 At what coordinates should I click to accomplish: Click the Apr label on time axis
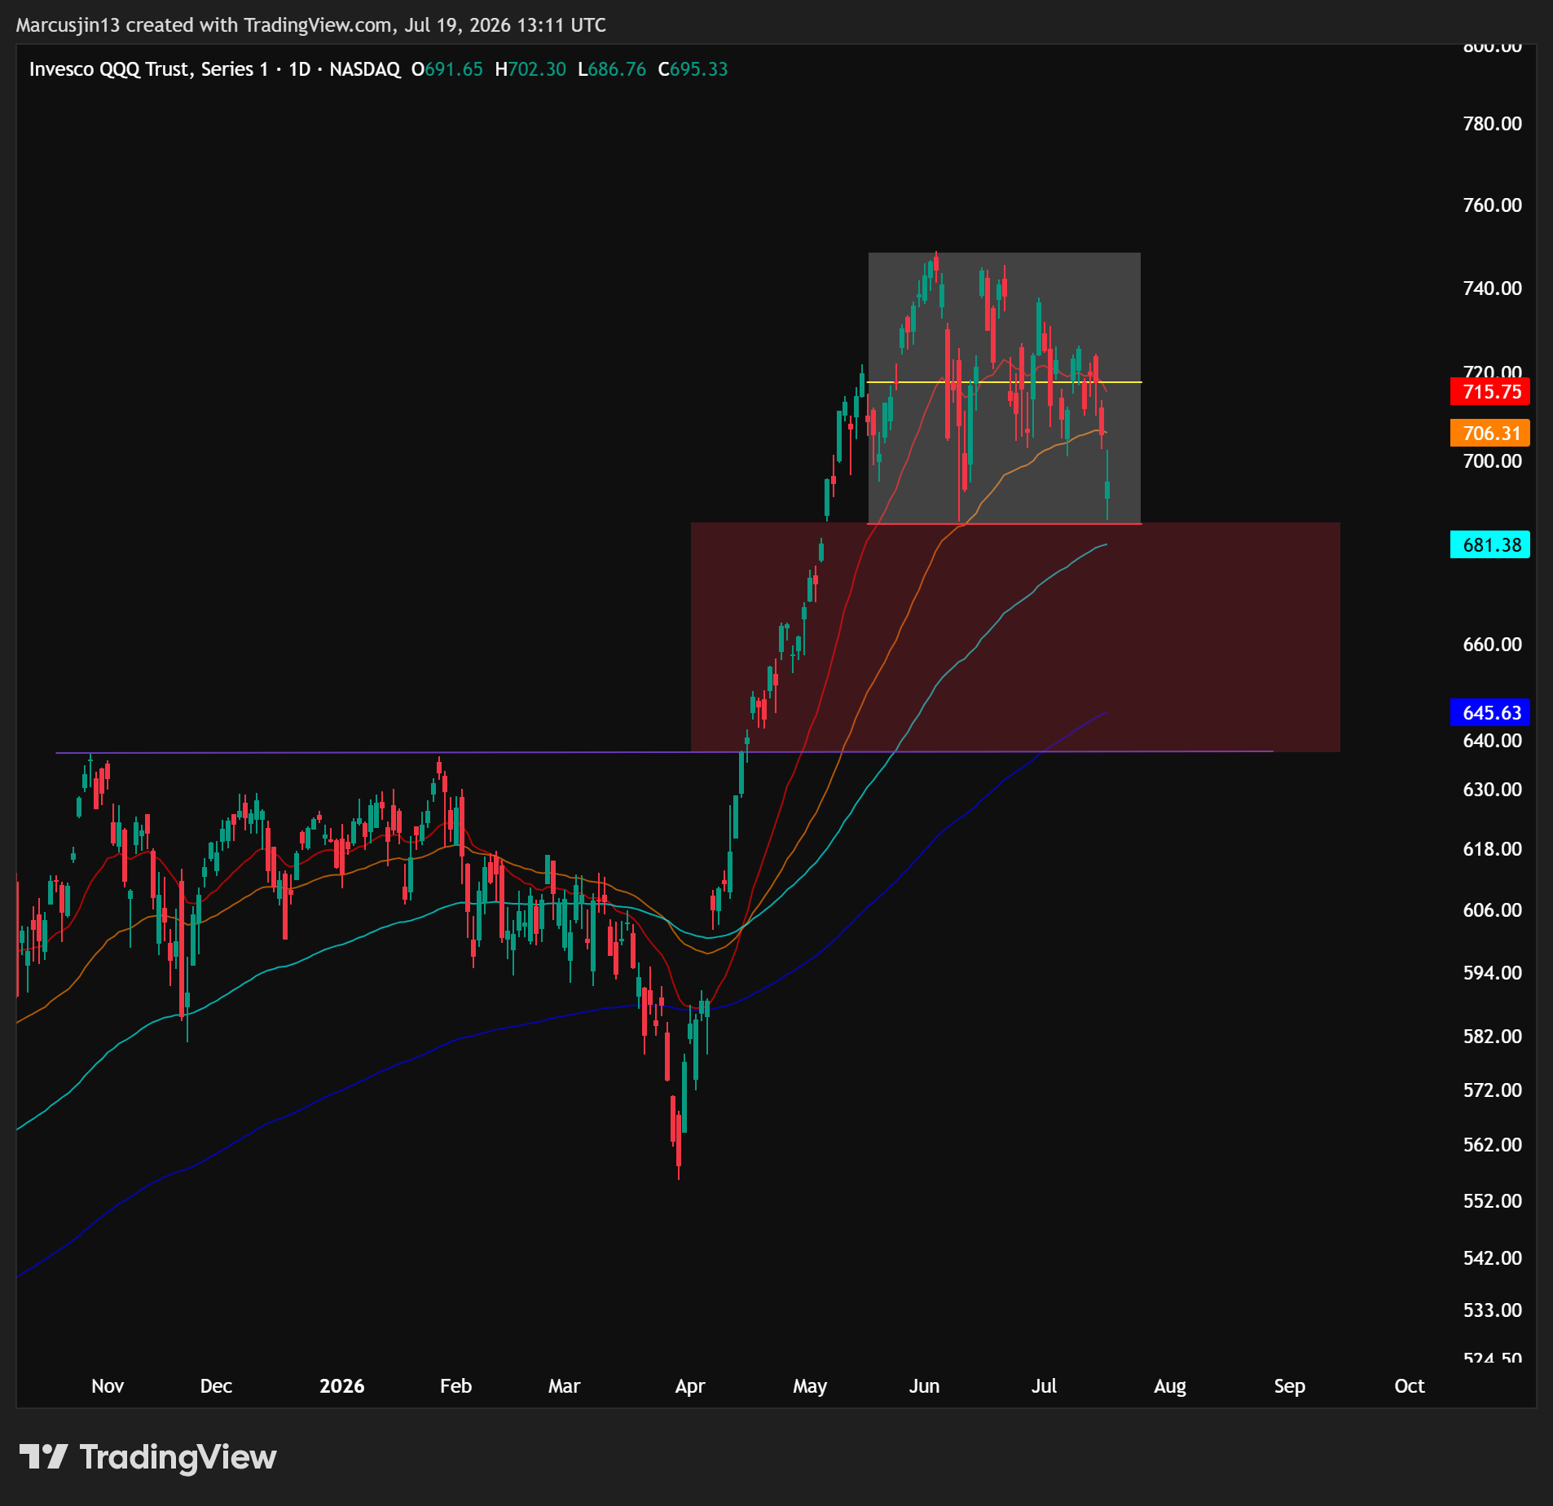[690, 1386]
